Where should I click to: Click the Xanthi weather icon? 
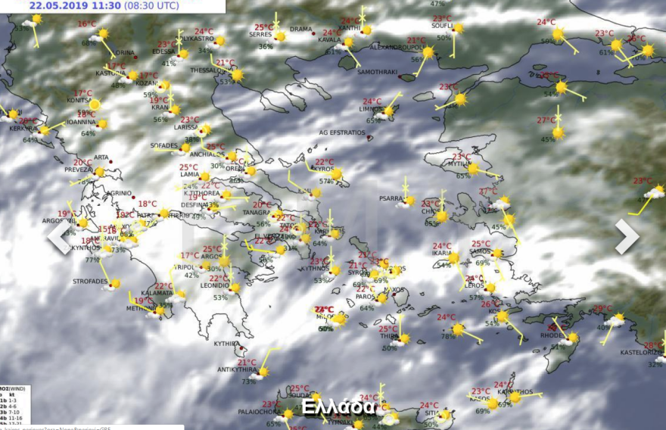pyautogui.click(x=366, y=30)
